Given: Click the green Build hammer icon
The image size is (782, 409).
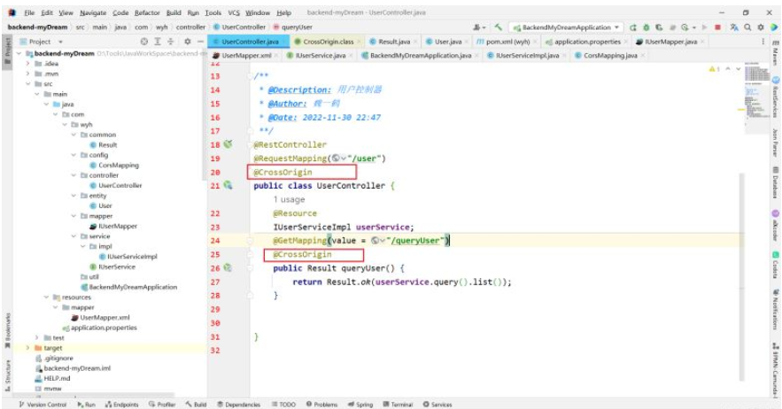Looking at the screenshot, I should [499, 27].
